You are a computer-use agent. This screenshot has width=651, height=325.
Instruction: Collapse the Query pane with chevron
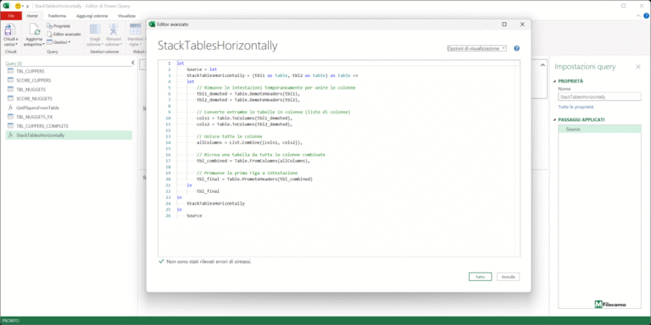pyautogui.click(x=133, y=63)
